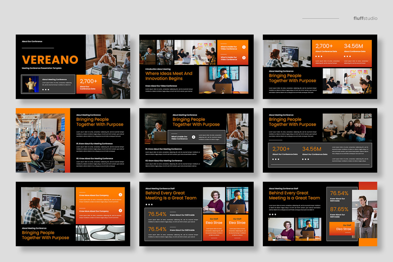Click the architectural ceiling photo thumbnail

(x=100, y=233)
